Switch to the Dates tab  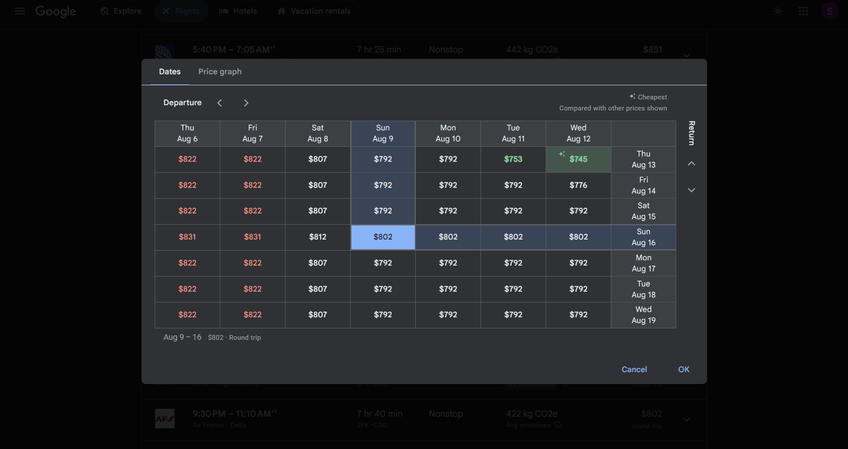click(170, 72)
